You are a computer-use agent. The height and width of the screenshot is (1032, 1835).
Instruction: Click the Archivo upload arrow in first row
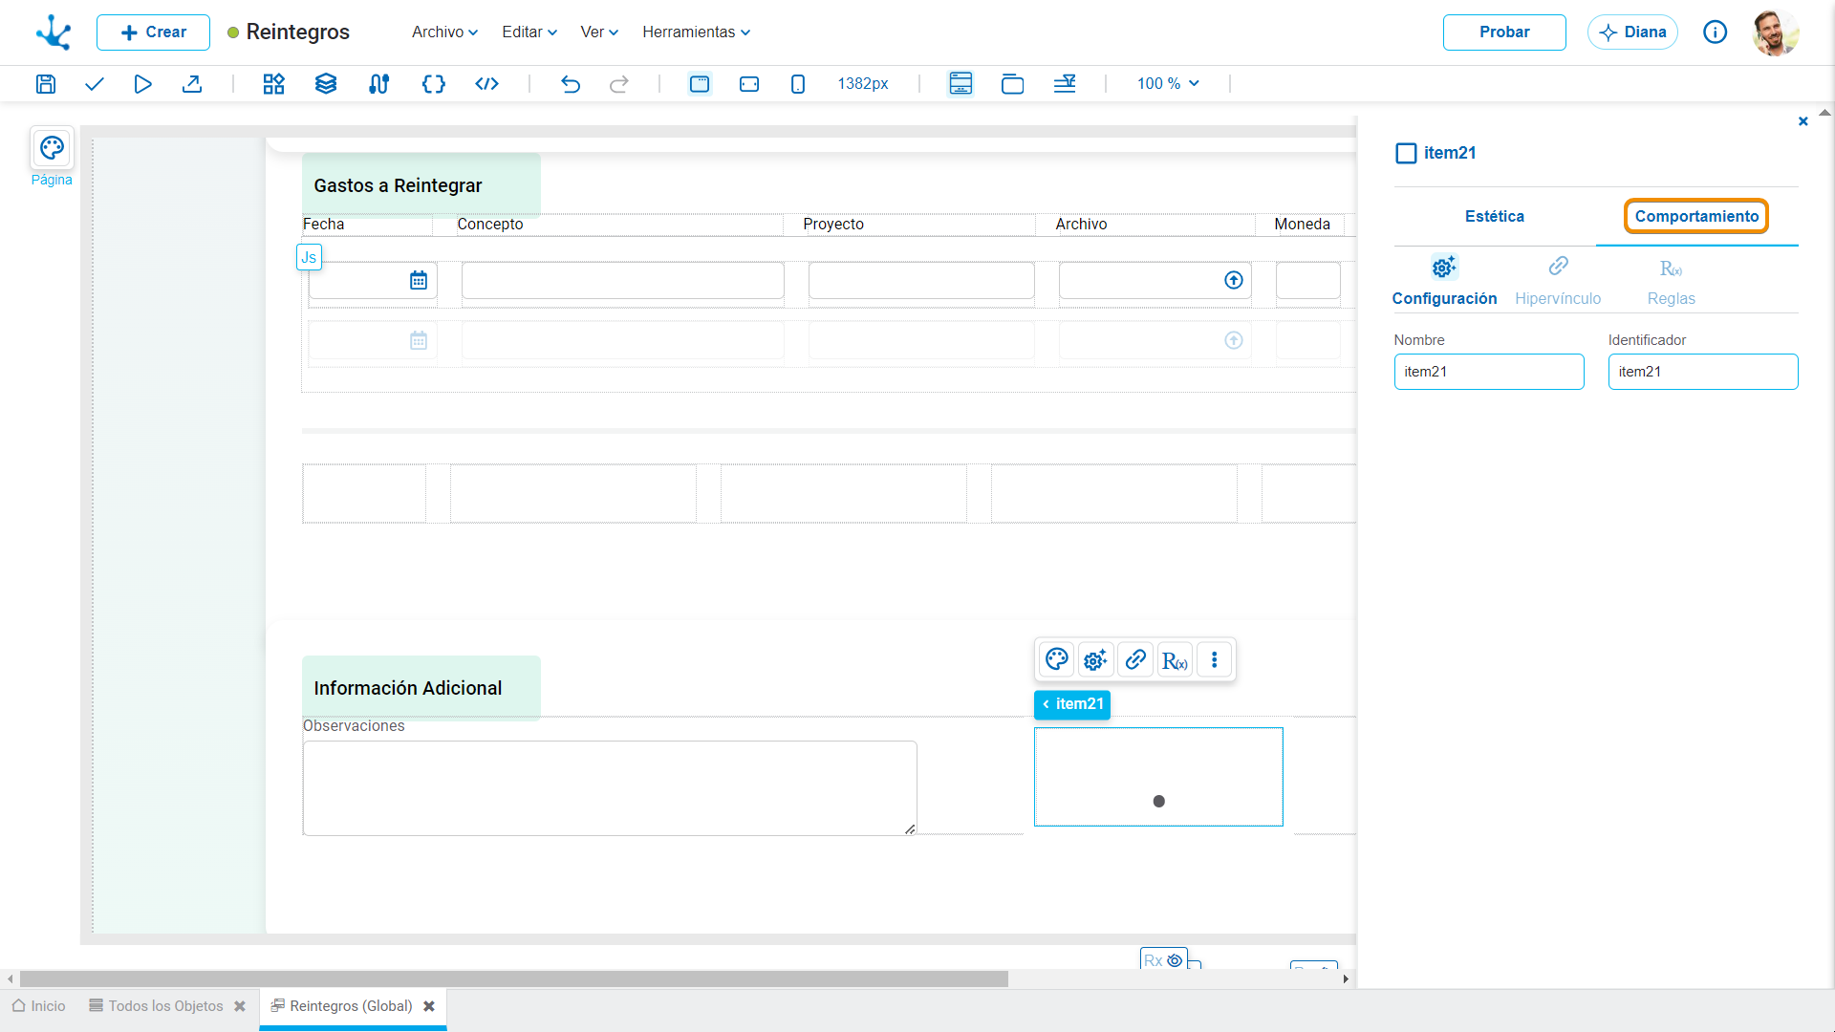click(x=1234, y=280)
